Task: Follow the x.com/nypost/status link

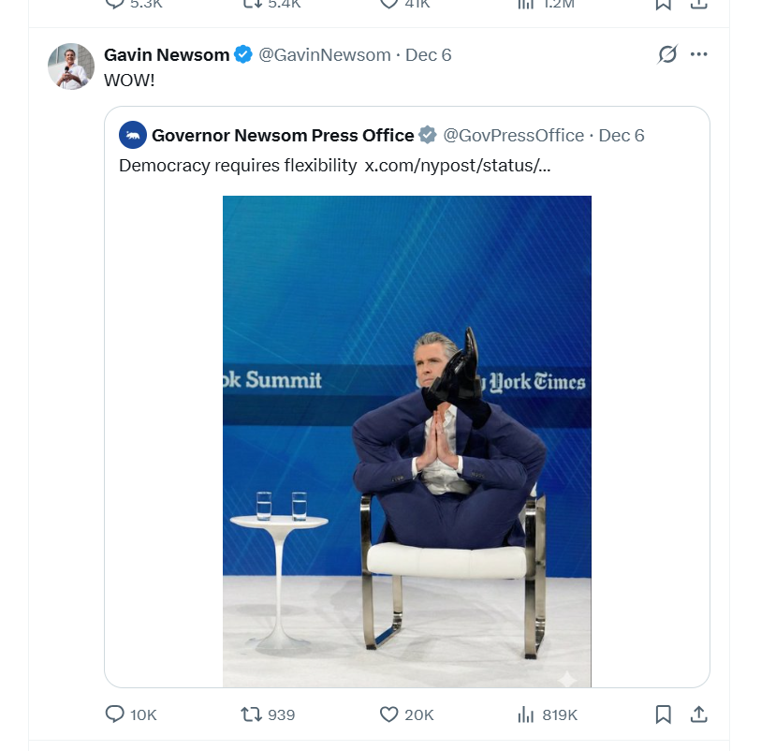Action: coord(458,166)
